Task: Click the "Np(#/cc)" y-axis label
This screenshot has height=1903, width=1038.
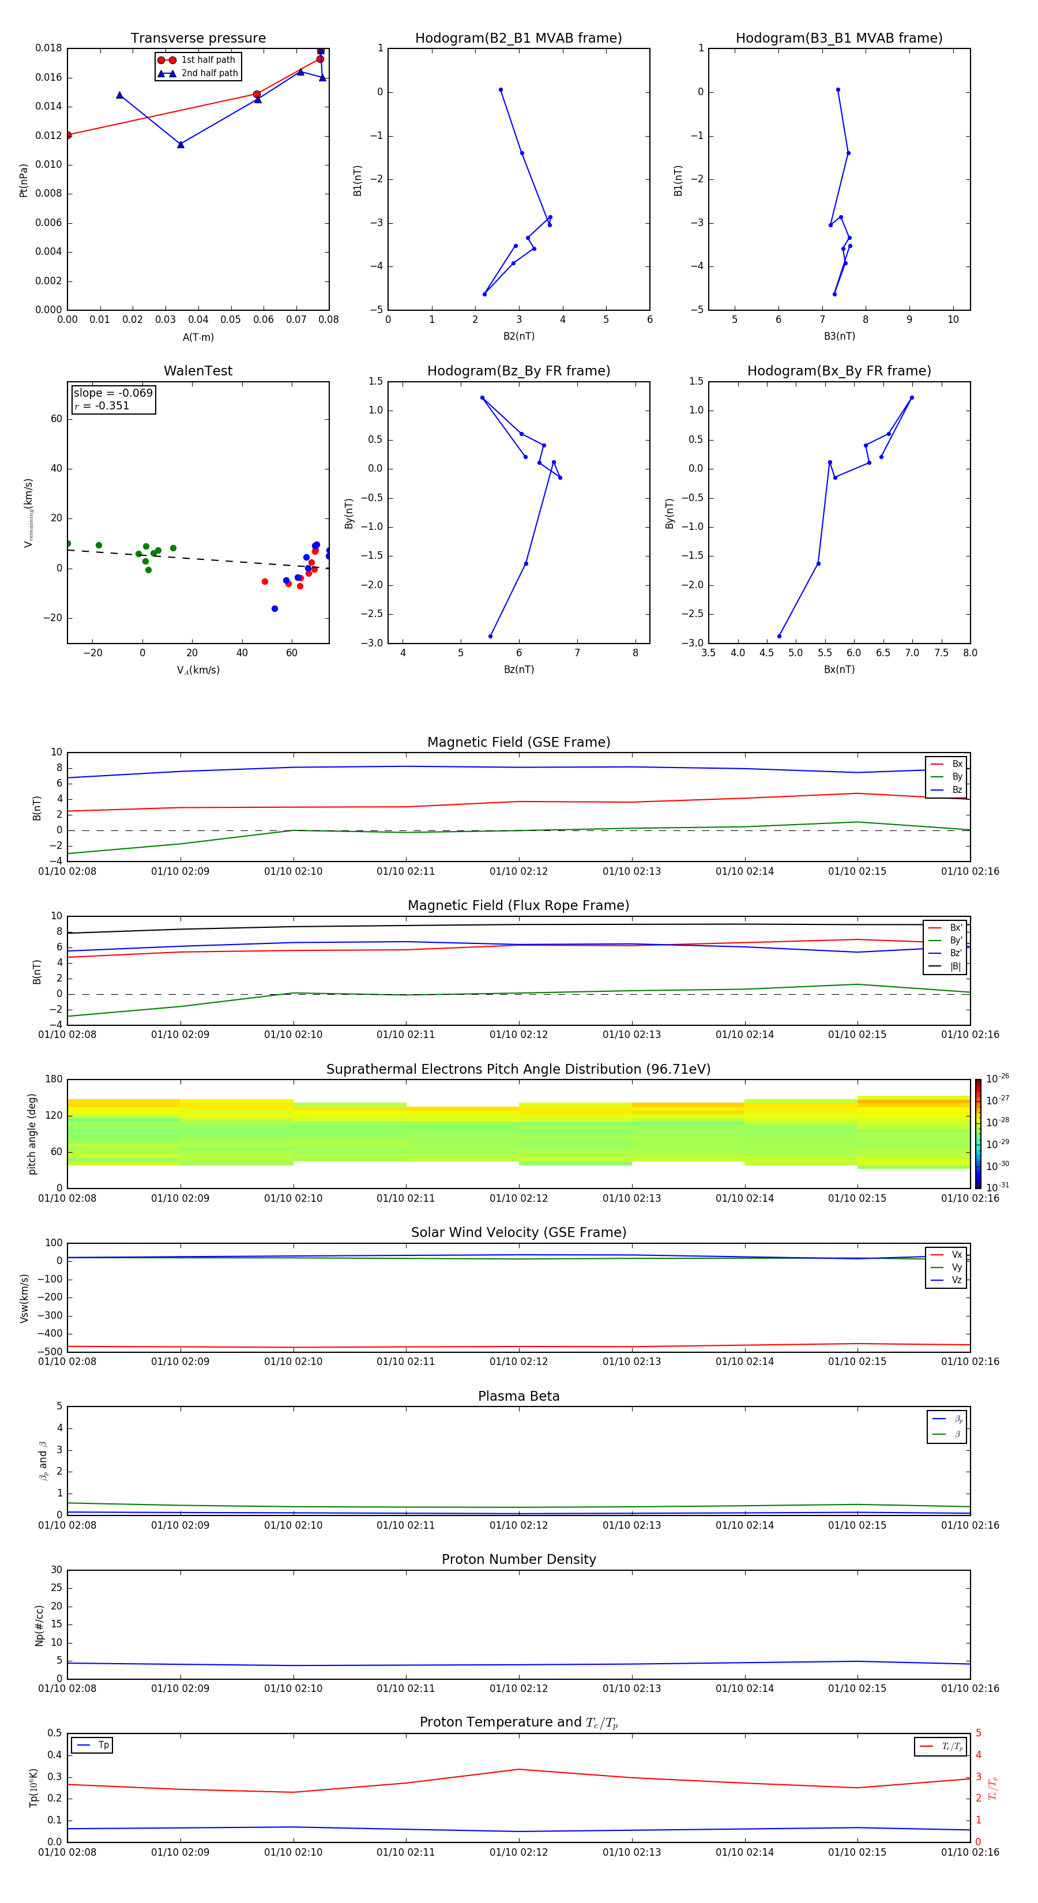Action: pyautogui.click(x=39, y=1625)
